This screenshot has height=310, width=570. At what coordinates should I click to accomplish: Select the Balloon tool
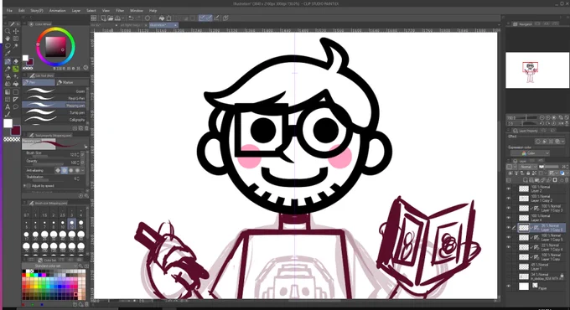pos(16,107)
